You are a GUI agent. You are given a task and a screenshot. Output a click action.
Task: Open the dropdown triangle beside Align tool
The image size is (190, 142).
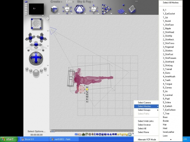111,14
